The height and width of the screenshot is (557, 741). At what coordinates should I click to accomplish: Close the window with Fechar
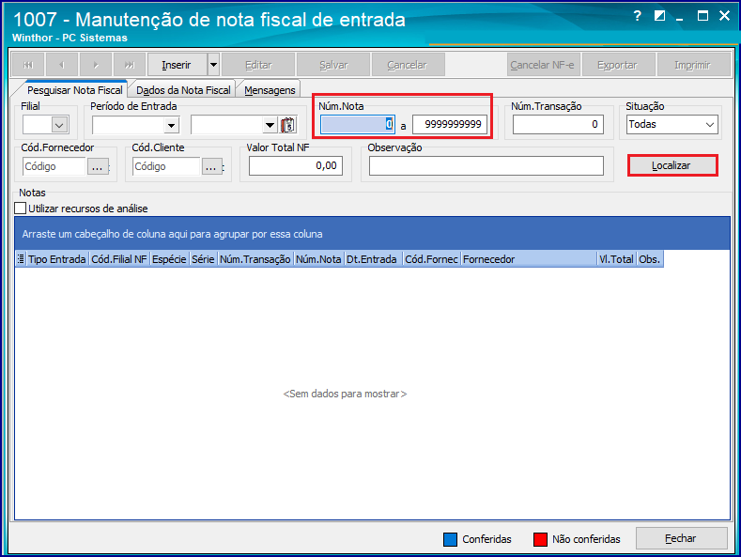pos(681,538)
